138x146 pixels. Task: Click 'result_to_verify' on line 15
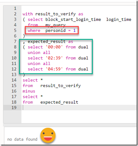coord(61,86)
